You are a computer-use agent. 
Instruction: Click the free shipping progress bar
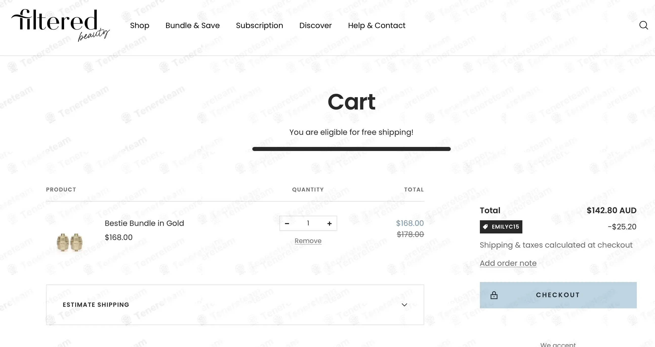point(351,149)
